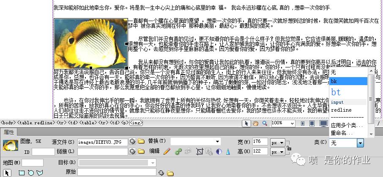The image size is (383, 177).
Task: Choose 重命名... option
Action: pyautogui.click(x=342, y=133)
